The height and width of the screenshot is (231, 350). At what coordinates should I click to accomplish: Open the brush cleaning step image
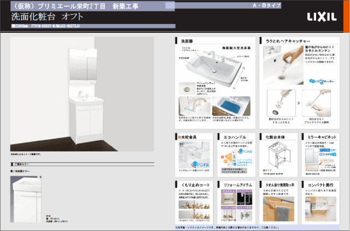coord(316,103)
